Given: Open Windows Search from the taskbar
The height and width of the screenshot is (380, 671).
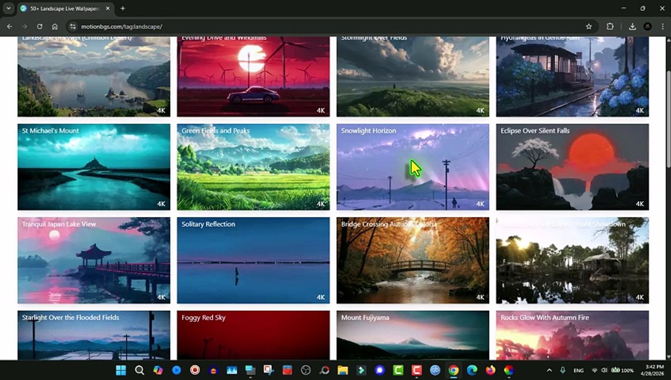Looking at the screenshot, I should [139, 370].
